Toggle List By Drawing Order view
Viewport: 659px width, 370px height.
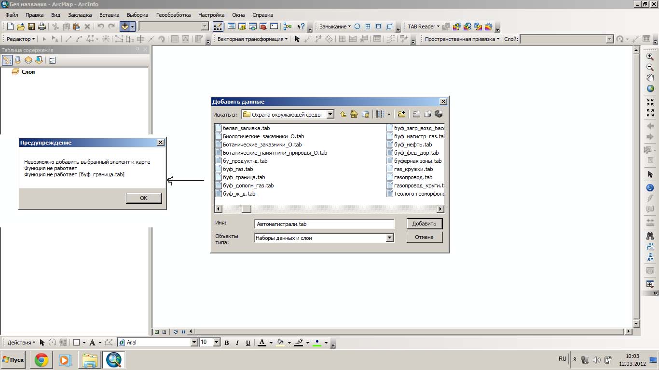[x=7, y=60]
